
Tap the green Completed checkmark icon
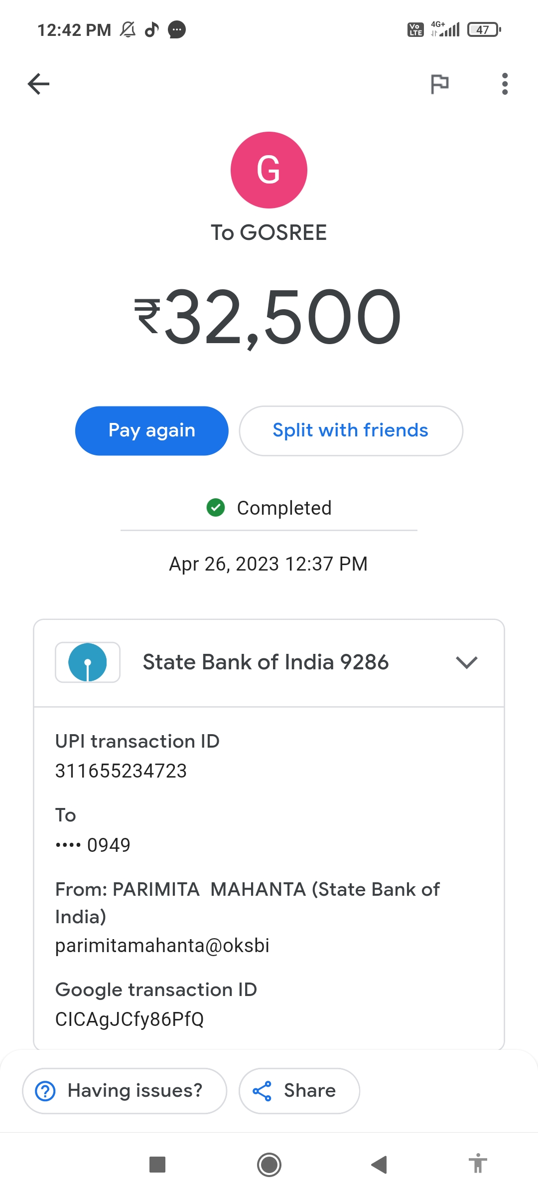click(216, 508)
